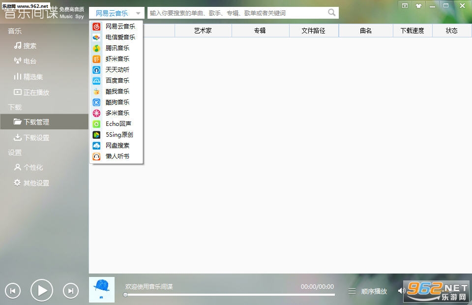Sort by the 专辑 column header
The image size is (472, 305).
click(261, 30)
